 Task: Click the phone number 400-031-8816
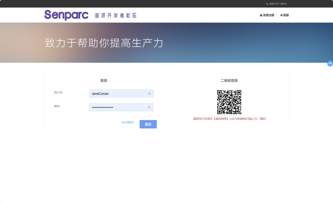(x=277, y=4)
